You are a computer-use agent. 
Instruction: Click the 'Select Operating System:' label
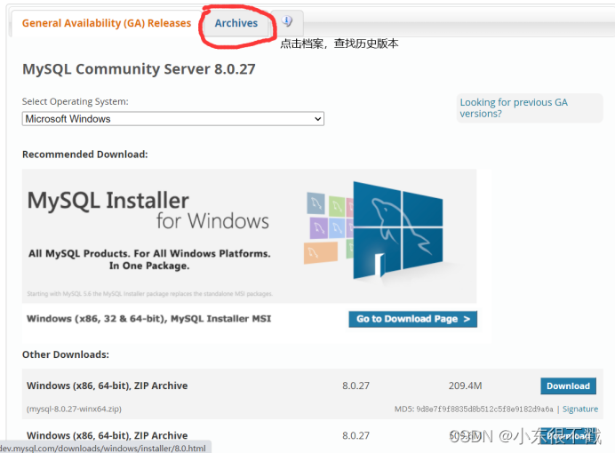click(x=75, y=101)
